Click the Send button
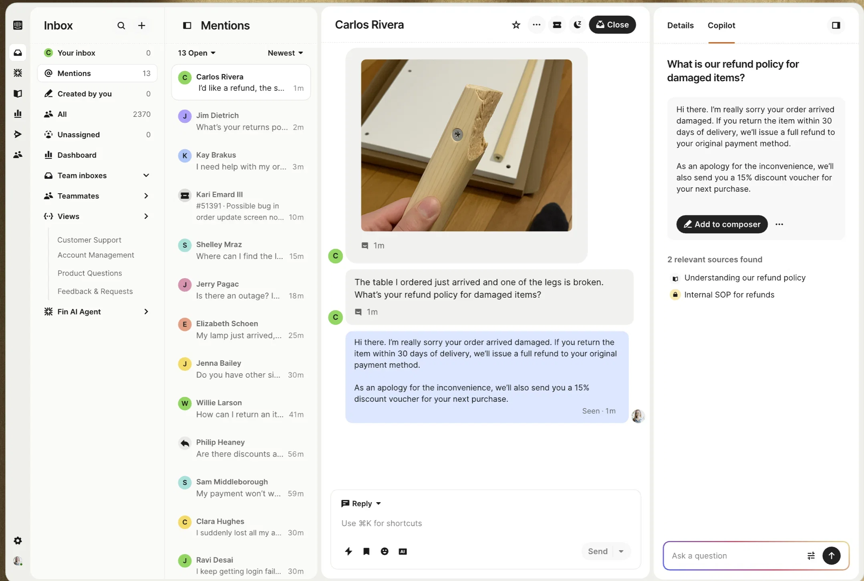The height and width of the screenshot is (581, 864). coord(598,551)
